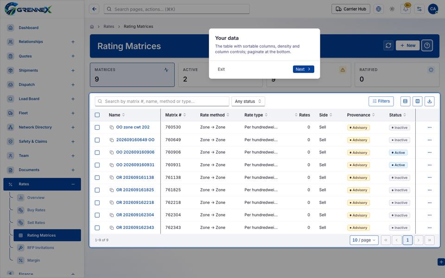Image resolution: width=445 pixels, height=278 pixels.
Task: Click the back arrow button in top bar
Action: pos(94,9)
